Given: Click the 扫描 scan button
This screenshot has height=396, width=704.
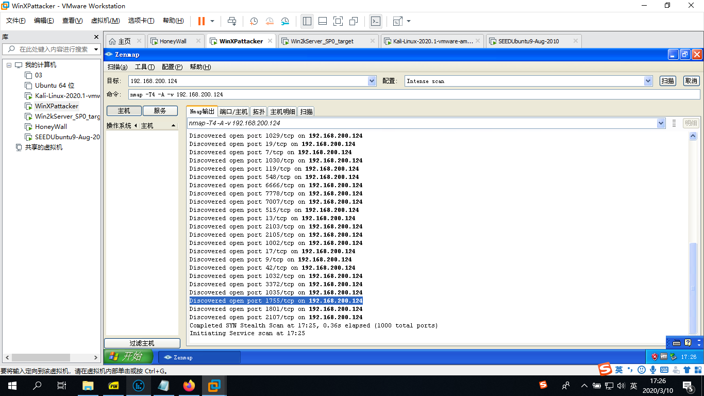Looking at the screenshot, I should (668, 81).
